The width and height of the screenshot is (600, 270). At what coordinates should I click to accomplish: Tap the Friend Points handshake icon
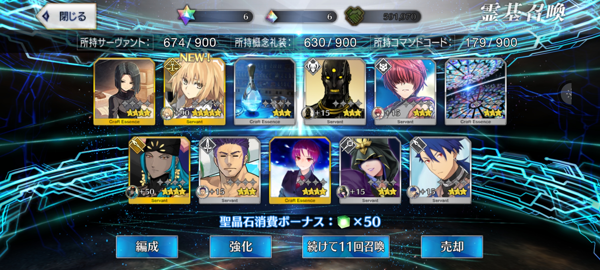(354, 15)
